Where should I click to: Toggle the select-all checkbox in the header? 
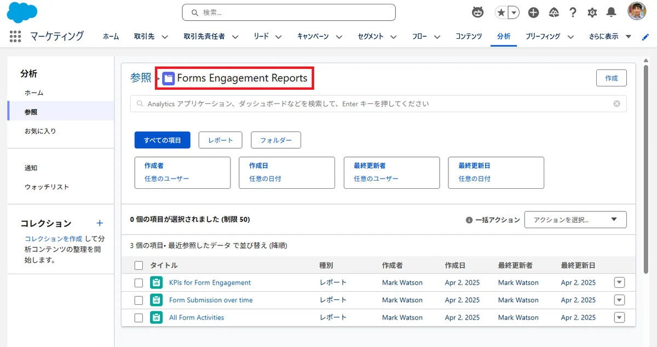tap(139, 265)
